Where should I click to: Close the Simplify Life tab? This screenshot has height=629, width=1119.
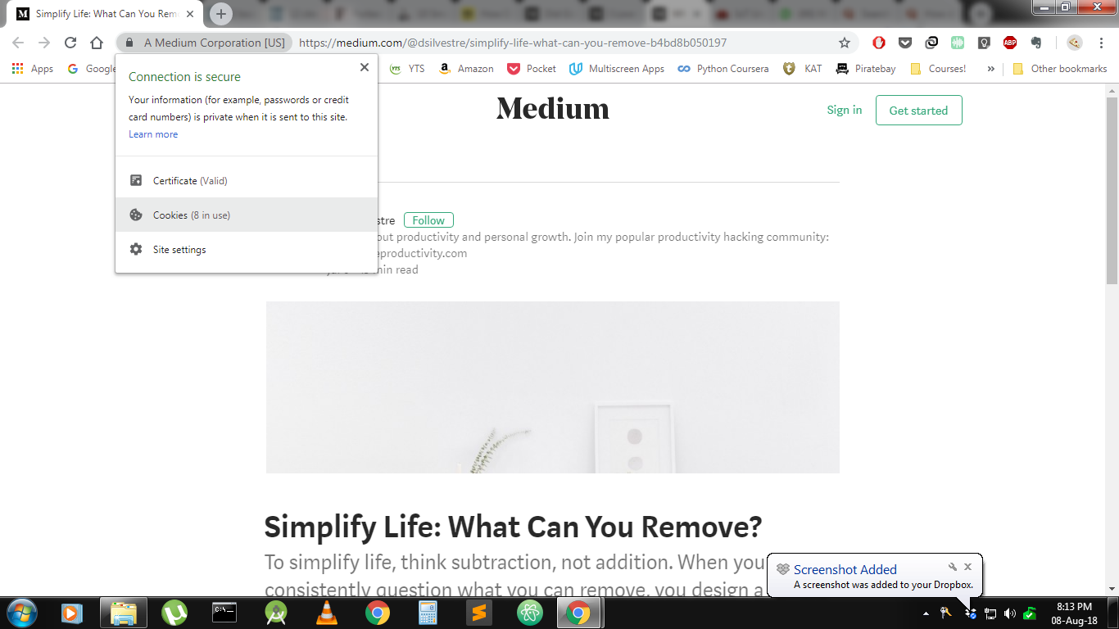click(x=190, y=14)
